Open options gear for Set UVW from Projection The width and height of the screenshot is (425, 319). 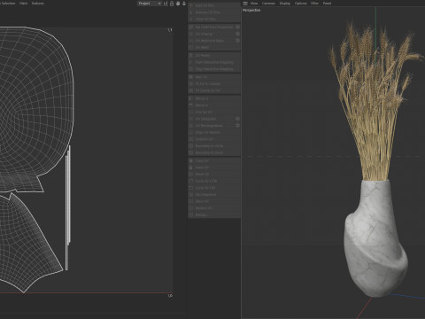(237, 27)
